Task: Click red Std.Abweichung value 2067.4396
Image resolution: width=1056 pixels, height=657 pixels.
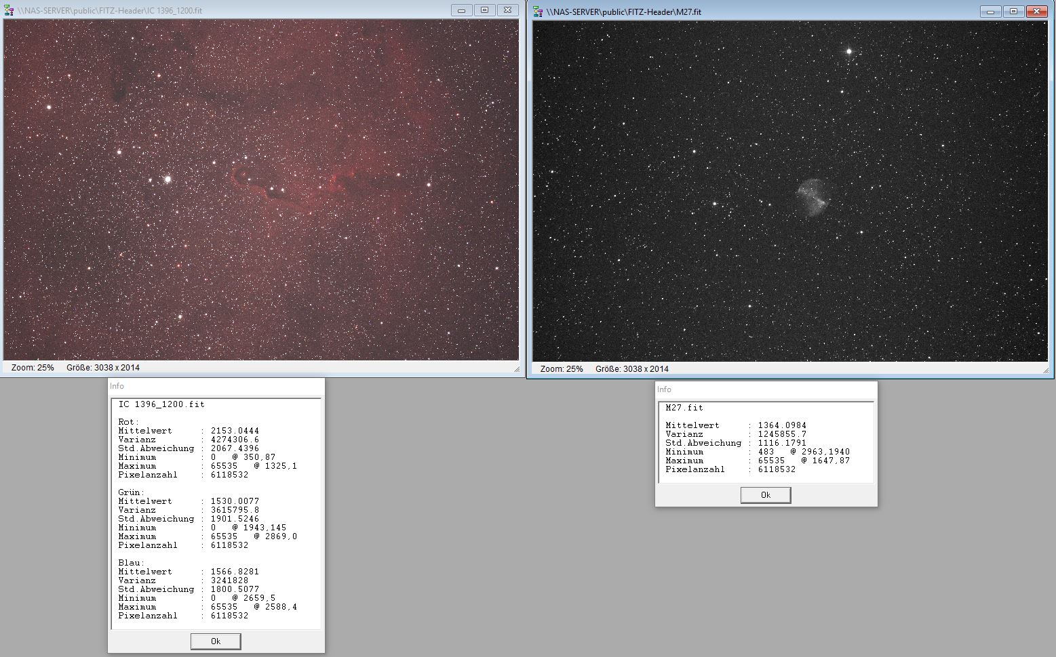Action: (x=235, y=448)
